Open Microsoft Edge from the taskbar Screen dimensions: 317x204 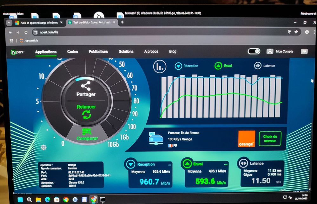pos(48,200)
